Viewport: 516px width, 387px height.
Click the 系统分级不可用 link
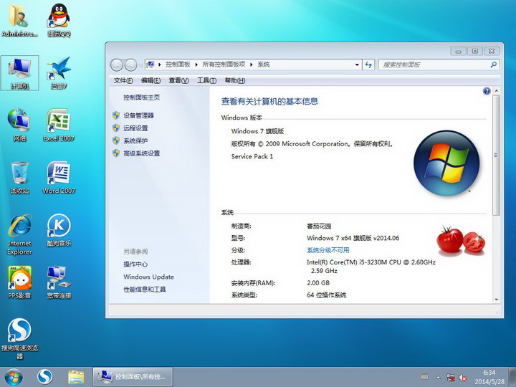[x=328, y=250]
